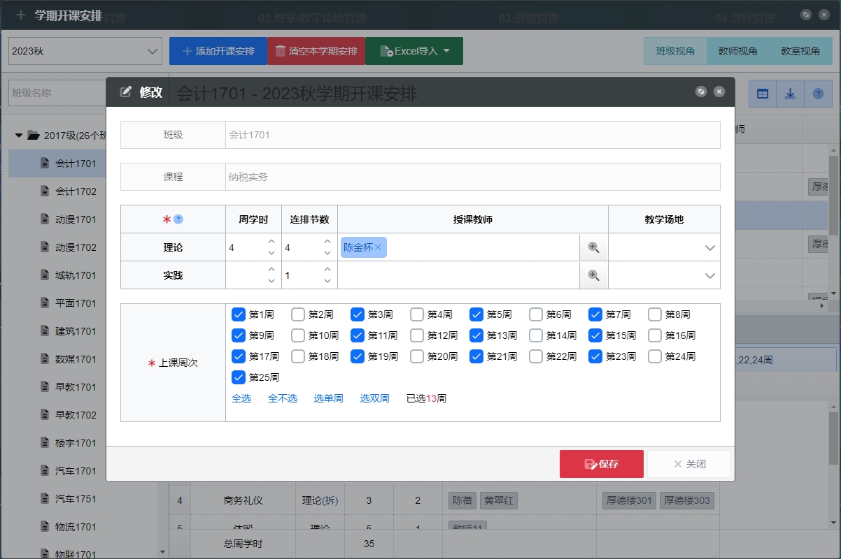Click the 班级名称 search field
Screen dimensions: 841x559
57,93
